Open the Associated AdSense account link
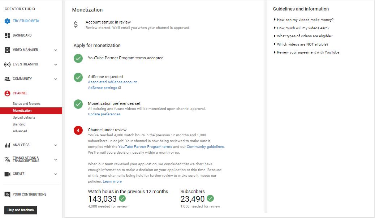Viewport: 375px width, 218px height. point(112,82)
